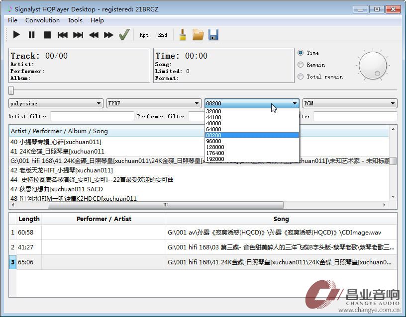This screenshot has width=406, height=317.
Task: Stop playback with the square button
Action: [x=47, y=35]
